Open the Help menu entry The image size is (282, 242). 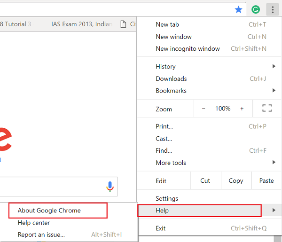click(209, 211)
